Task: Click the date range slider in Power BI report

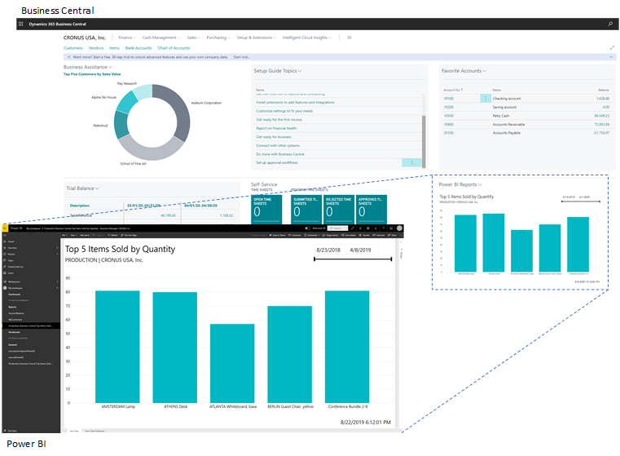Action: [x=353, y=260]
